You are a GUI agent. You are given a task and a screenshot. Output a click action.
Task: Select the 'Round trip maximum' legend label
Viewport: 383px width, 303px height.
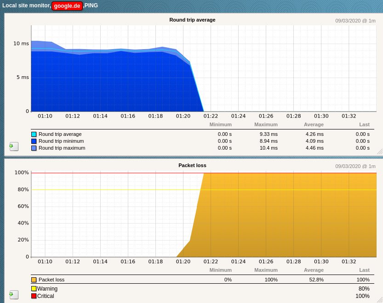pyautogui.click(x=62, y=148)
